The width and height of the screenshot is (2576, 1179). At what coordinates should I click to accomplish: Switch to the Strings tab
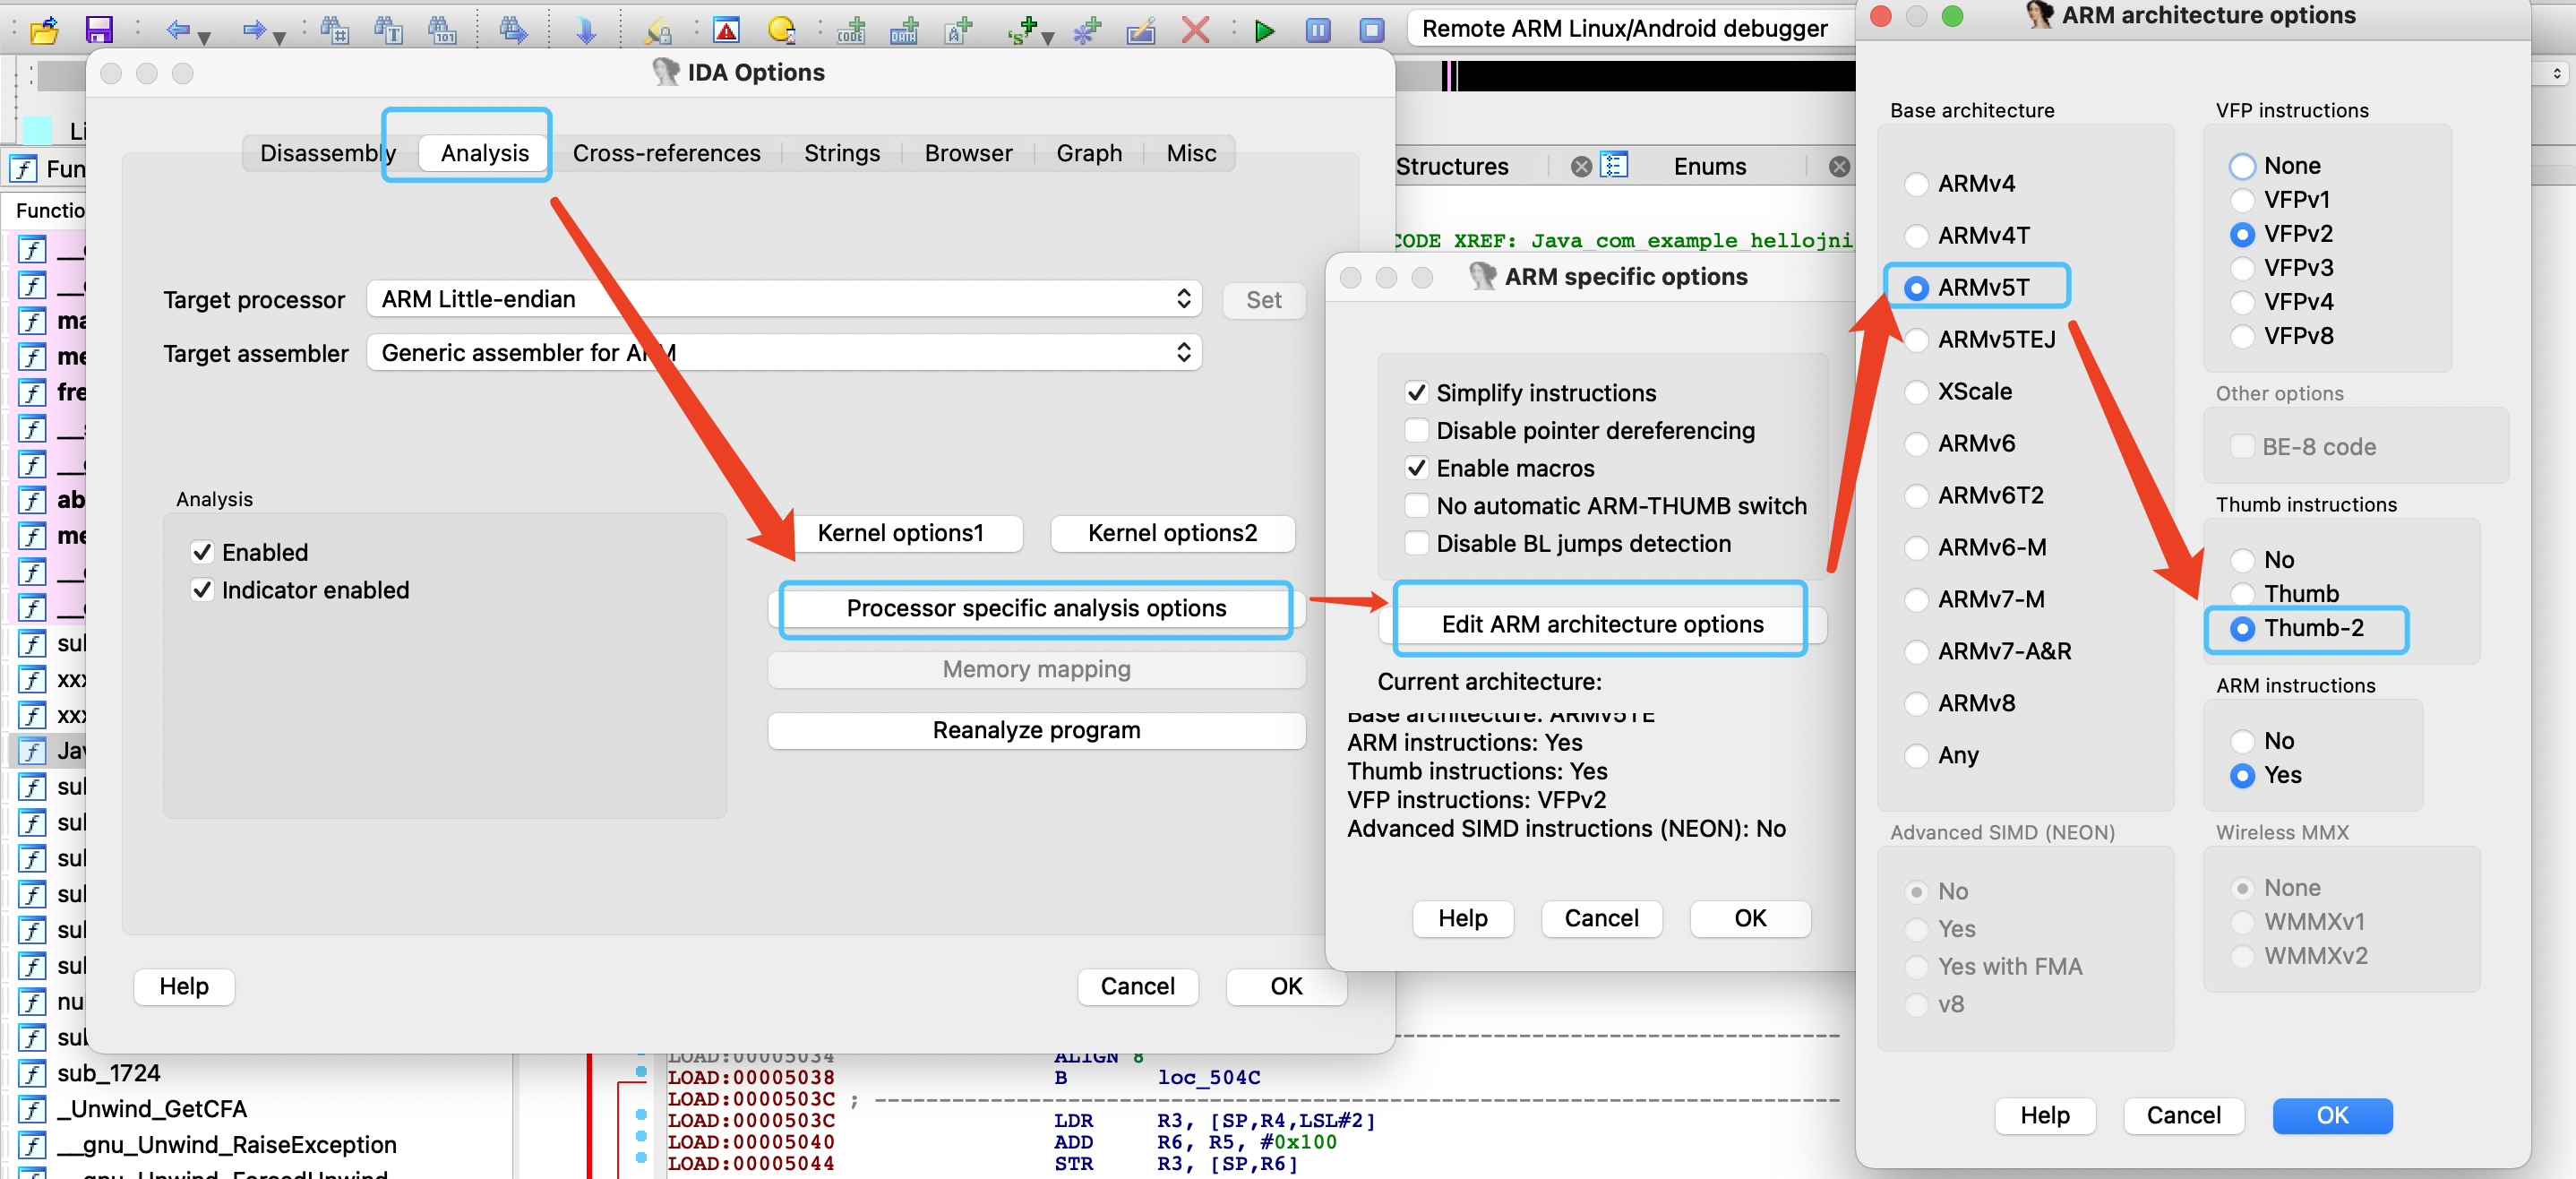tap(842, 153)
